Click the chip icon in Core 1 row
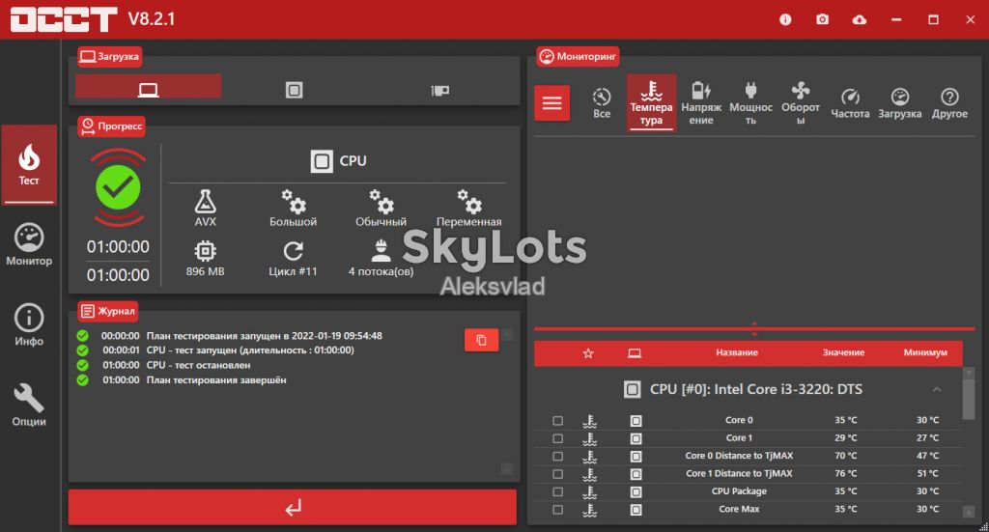This screenshot has width=989, height=532. [x=636, y=438]
